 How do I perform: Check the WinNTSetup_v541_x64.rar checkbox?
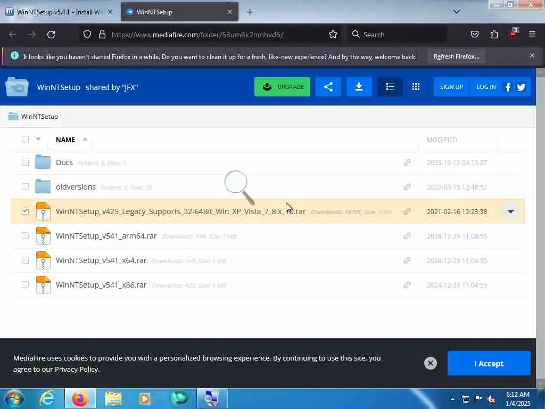point(25,260)
